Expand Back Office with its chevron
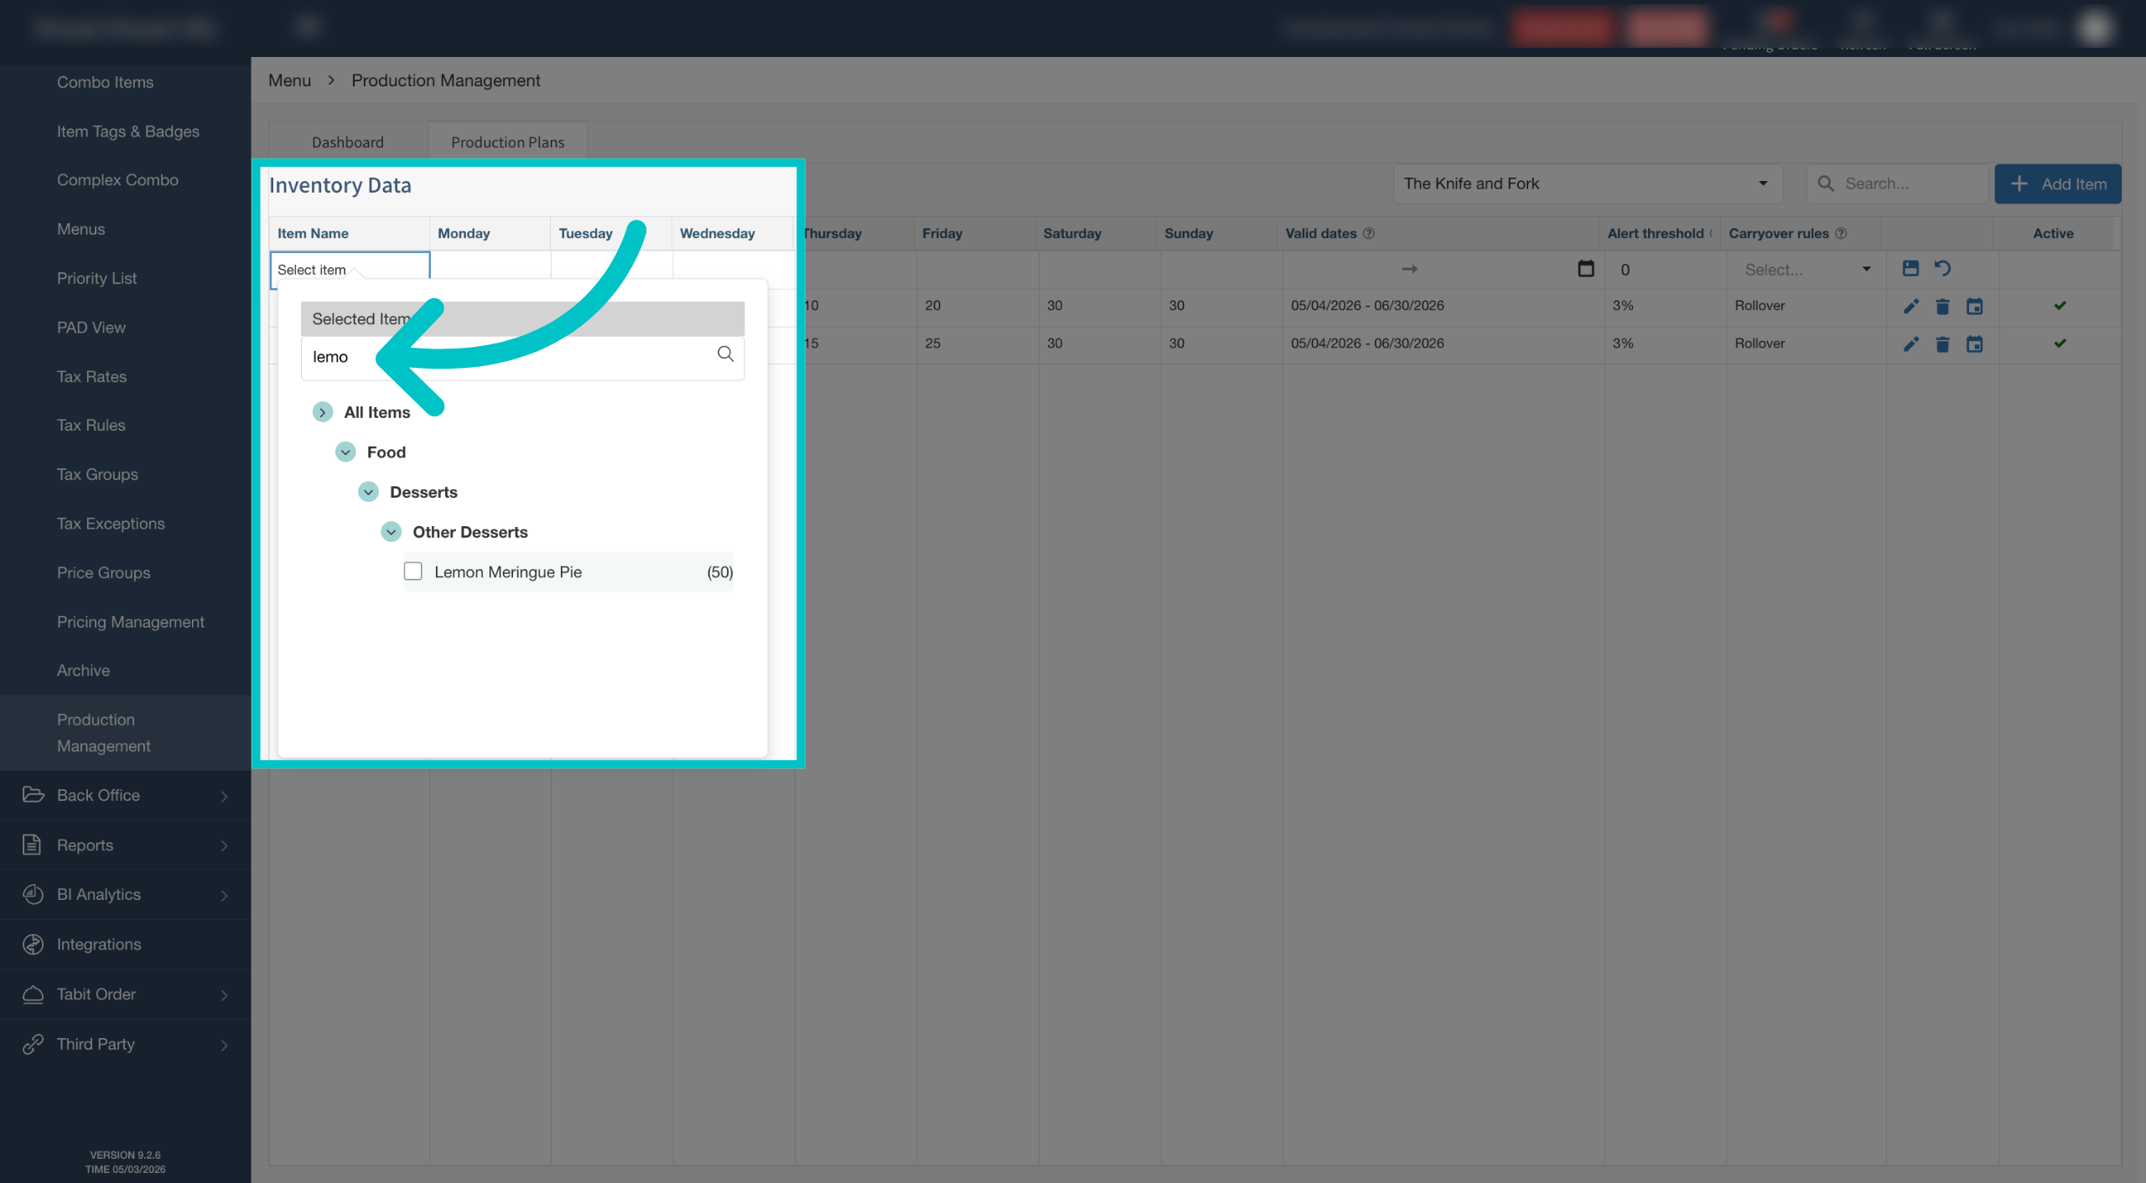The image size is (2146, 1183). 224,796
